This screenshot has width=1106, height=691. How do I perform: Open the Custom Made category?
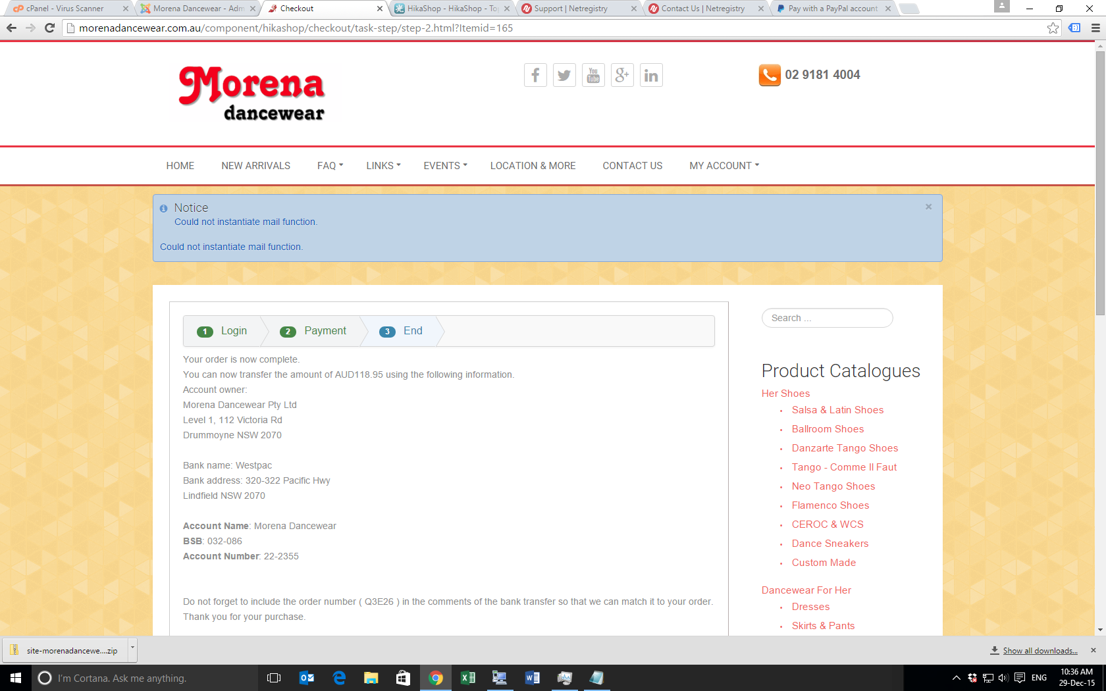pyautogui.click(x=824, y=563)
